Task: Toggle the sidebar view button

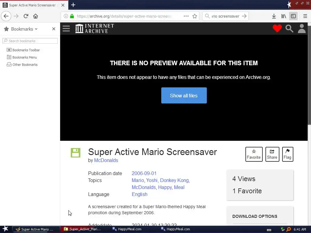Action: pyautogui.click(x=293, y=16)
